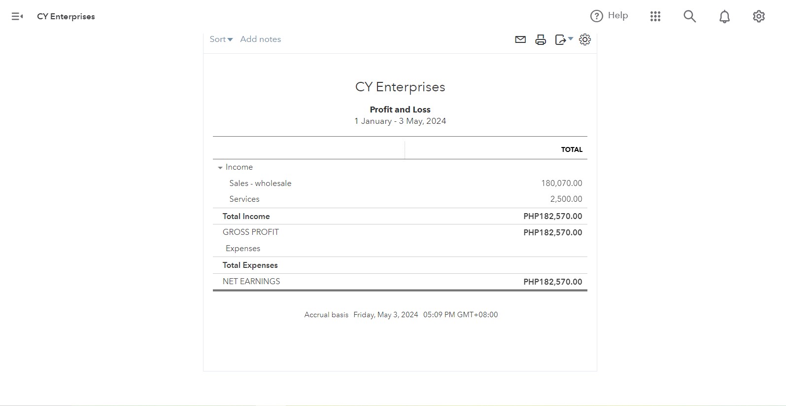Open the Help menu
786x406 pixels.
point(609,16)
